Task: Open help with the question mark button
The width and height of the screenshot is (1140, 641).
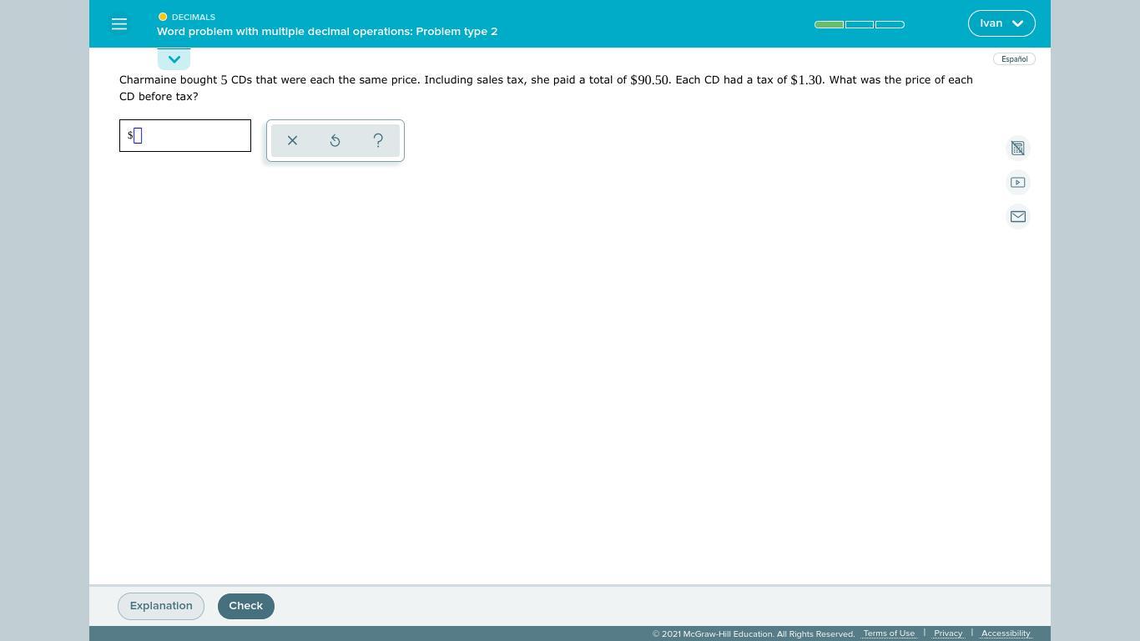Action: tap(378, 140)
